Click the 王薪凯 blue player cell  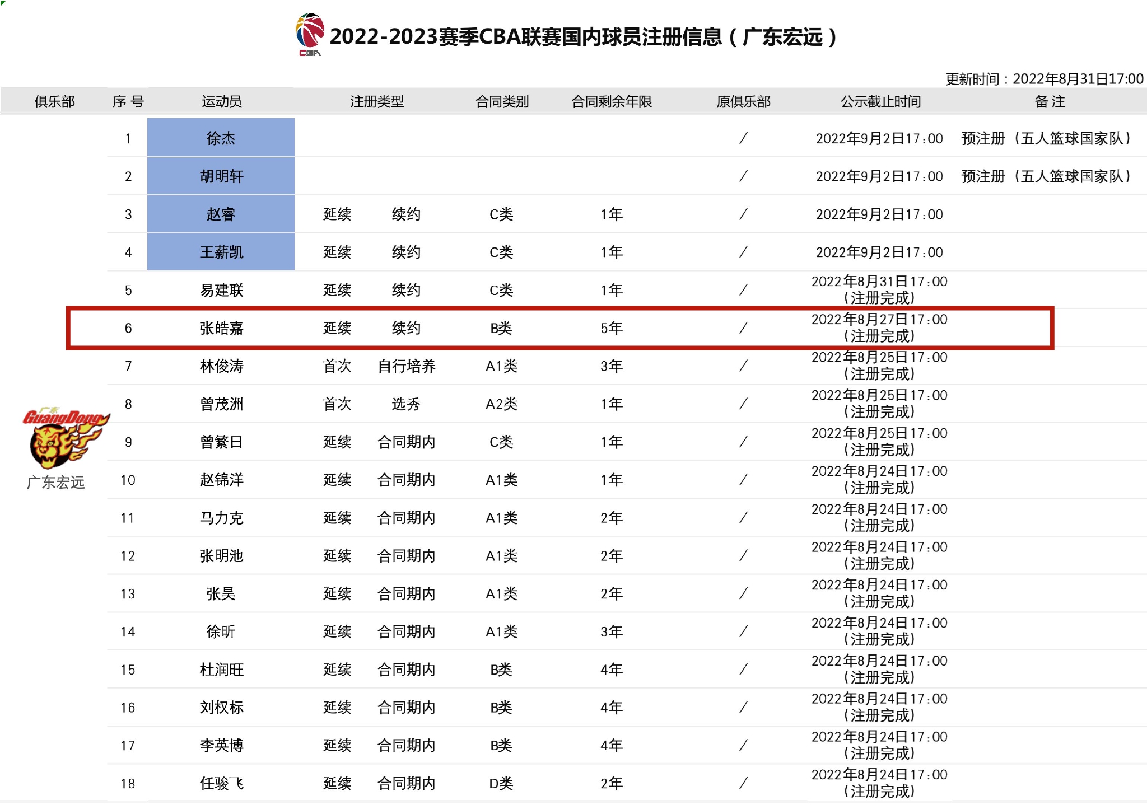coord(221,252)
